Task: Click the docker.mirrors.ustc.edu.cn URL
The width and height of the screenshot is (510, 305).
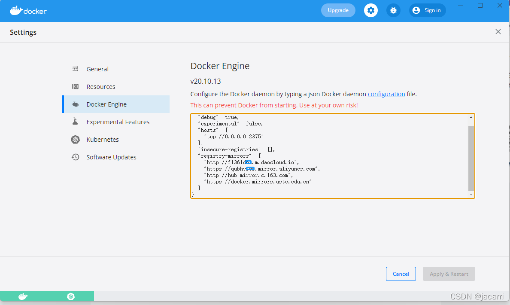Action: [x=258, y=182]
